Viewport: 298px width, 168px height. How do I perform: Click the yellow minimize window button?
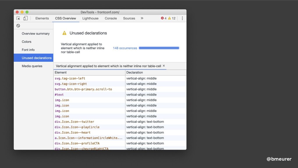22,12
